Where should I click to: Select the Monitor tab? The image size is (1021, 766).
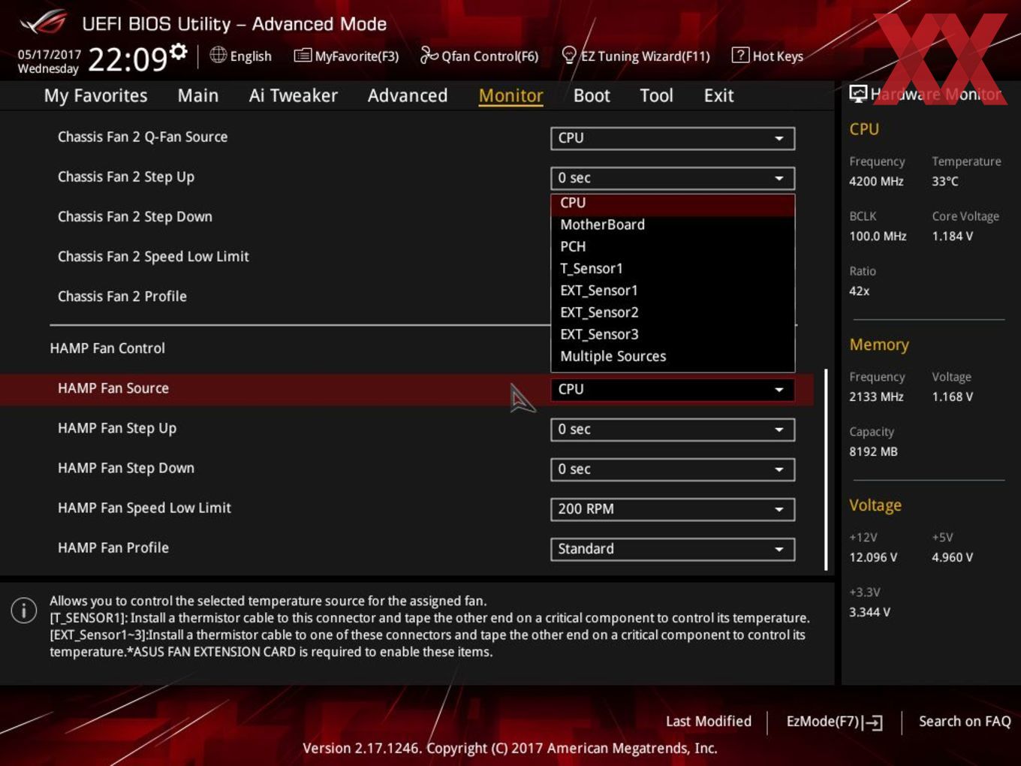(x=510, y=95)
